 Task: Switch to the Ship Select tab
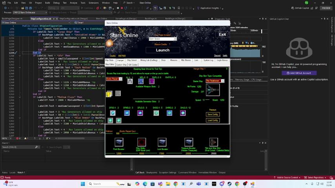click(132, 60)
